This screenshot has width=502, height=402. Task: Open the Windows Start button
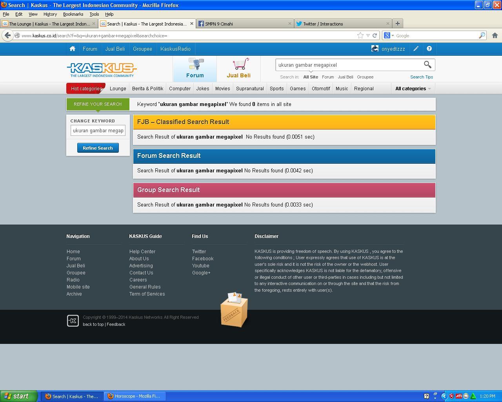[19, 396]
